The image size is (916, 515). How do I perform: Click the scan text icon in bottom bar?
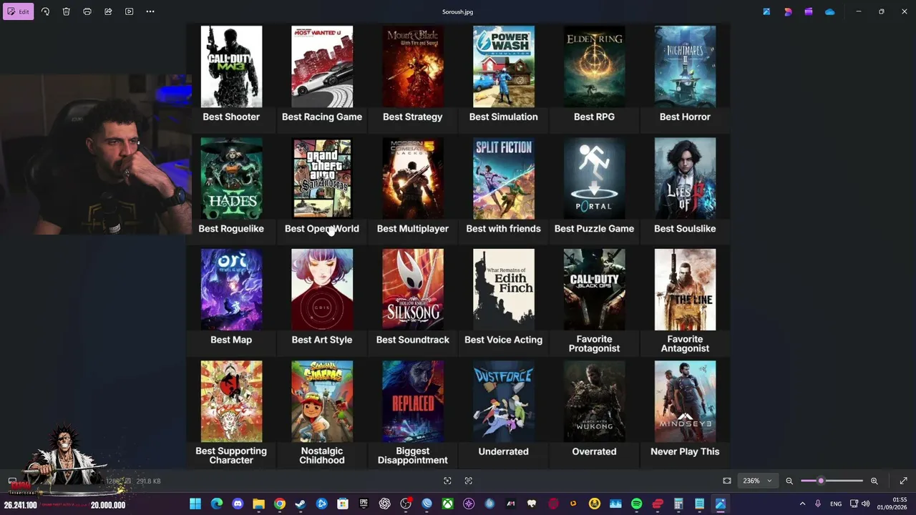click(x=469, y=481)
